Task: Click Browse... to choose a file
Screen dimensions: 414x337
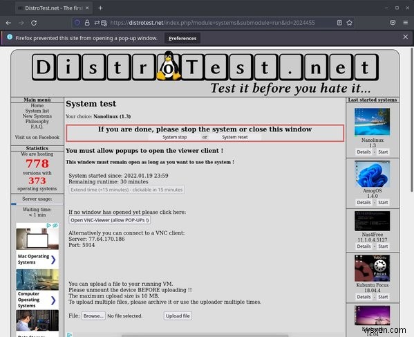Action: [x=93, y=316]
